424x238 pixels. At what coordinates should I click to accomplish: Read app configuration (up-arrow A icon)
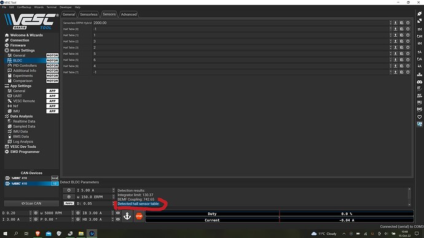click(x=420, y=52)
